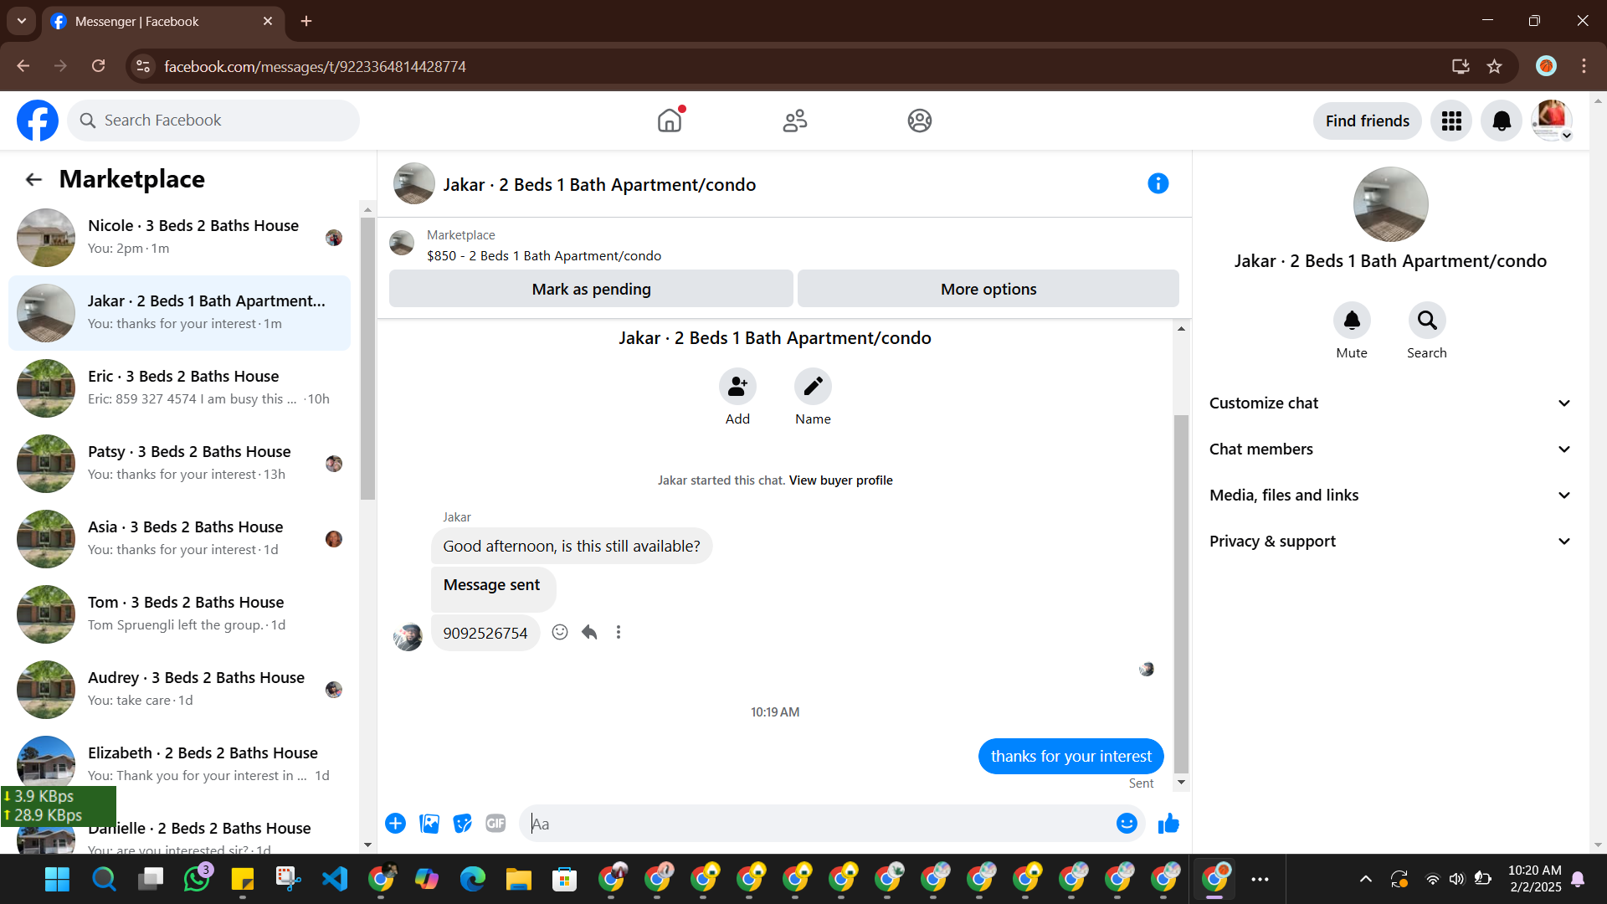Reply to the 9092526754 message

[x=589, y=633]
